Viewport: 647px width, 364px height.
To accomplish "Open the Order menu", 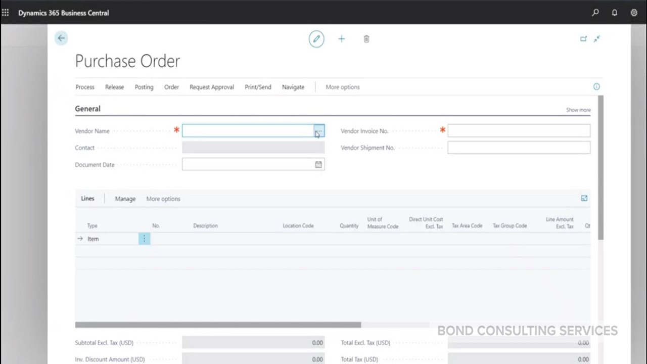I will (171, 87).
